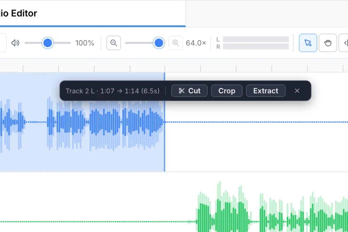Click the 64.0× zoom value

point(196,43)
